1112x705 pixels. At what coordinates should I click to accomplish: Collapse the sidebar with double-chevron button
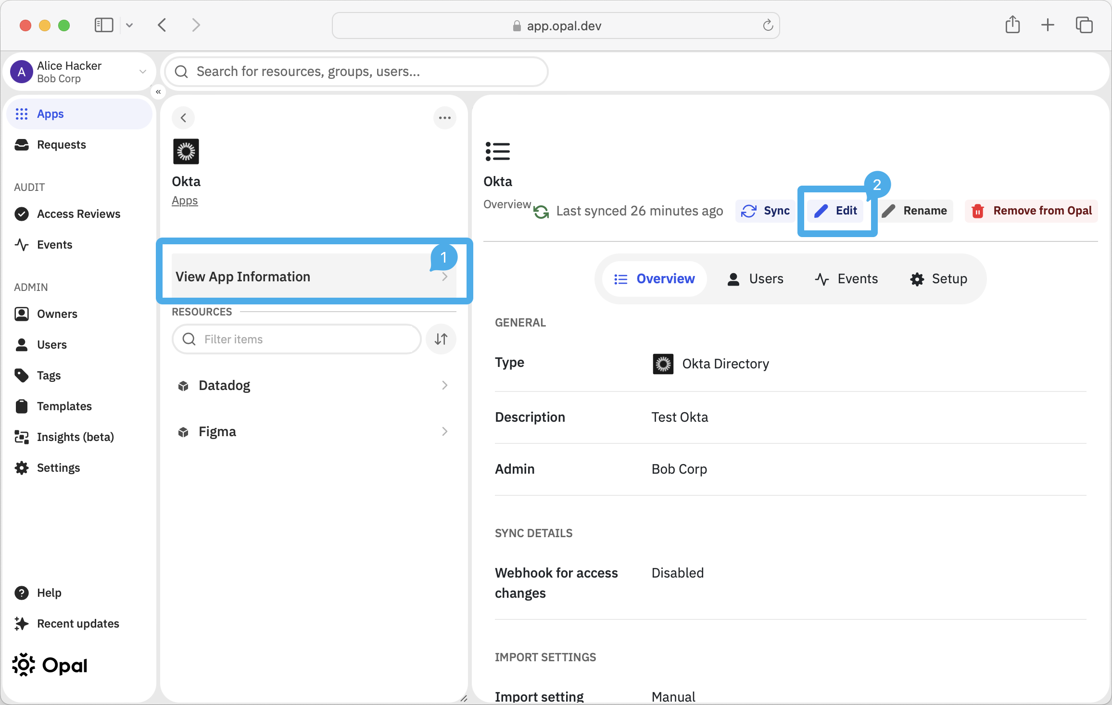pyautogui.click(x=158, y=92)
